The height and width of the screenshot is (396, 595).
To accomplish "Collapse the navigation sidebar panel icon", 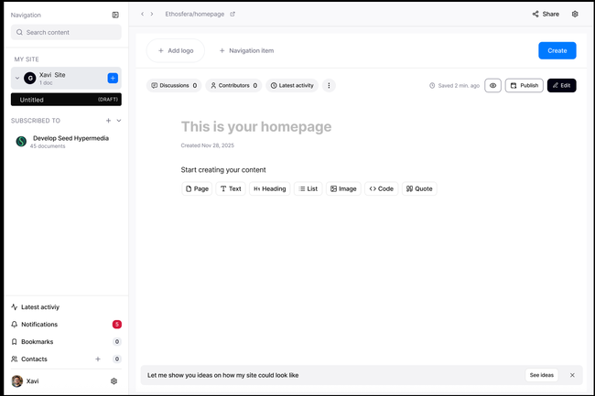I will coord(115,15).
